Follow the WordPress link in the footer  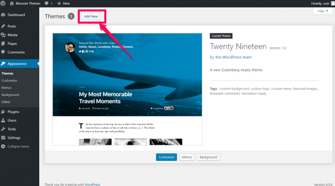pos(92,184)
